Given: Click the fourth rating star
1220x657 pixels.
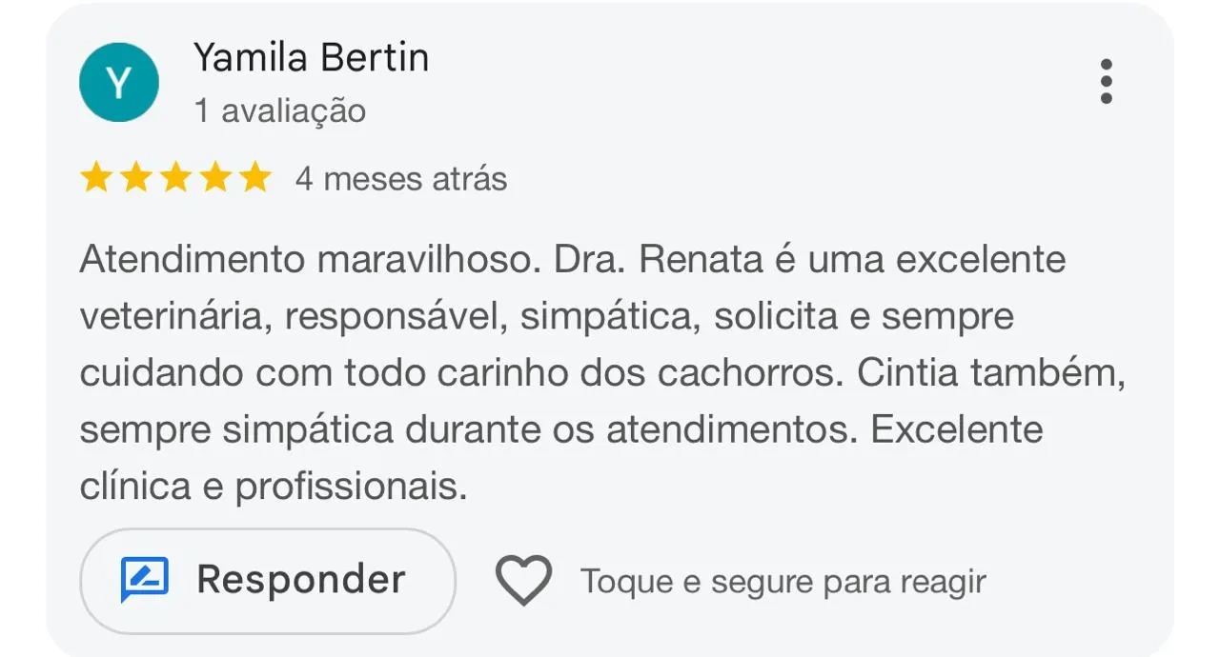Looking at the screenshot, I should tap(215, 178).
